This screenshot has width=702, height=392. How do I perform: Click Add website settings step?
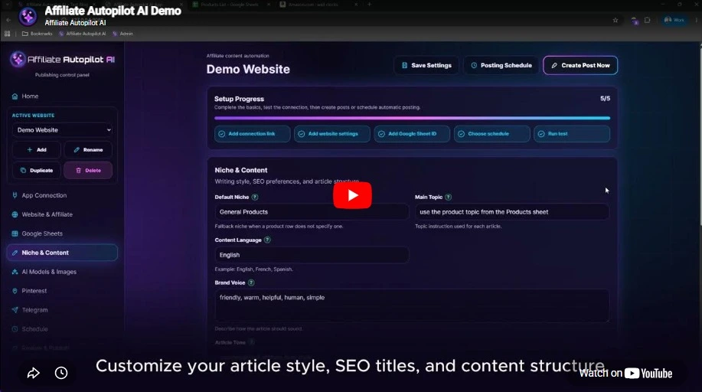coord(332,134)
